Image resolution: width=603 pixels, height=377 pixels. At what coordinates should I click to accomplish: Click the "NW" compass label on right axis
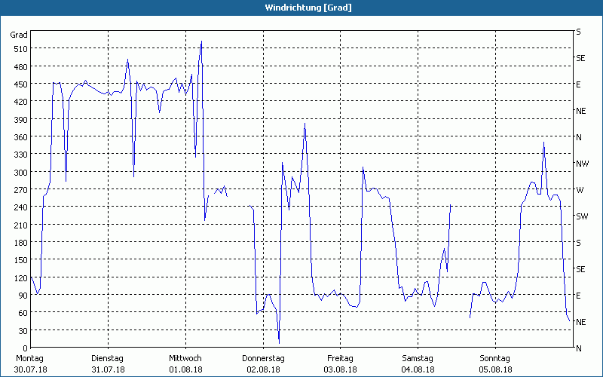(x=582, y=164)
